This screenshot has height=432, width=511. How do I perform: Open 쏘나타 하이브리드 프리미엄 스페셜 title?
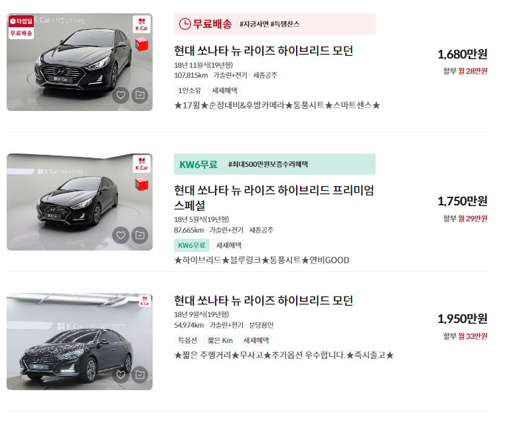(273, 198)
